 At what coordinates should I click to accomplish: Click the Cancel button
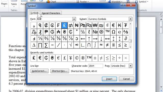[126, 79]
